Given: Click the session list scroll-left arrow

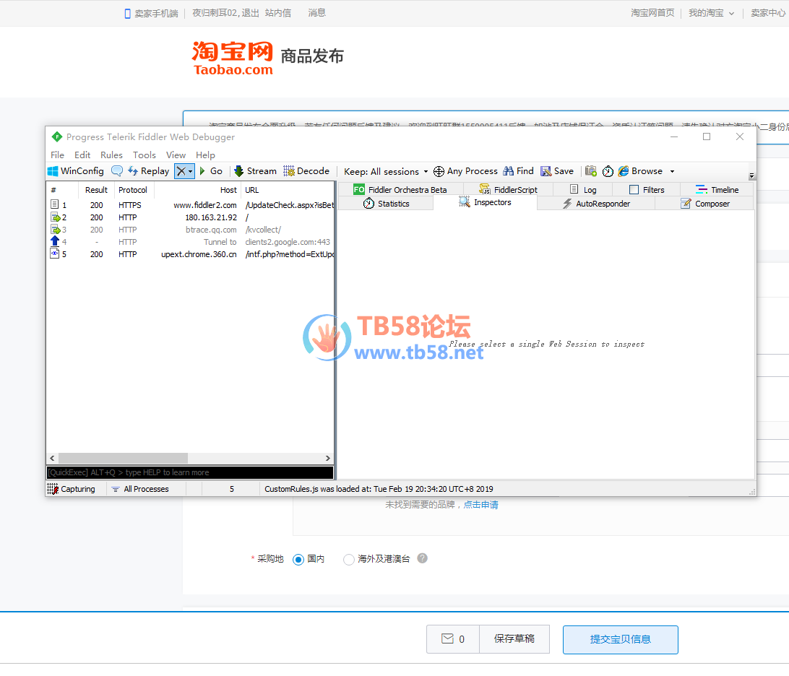Looking at the screenshot, I should click(52, 458).
